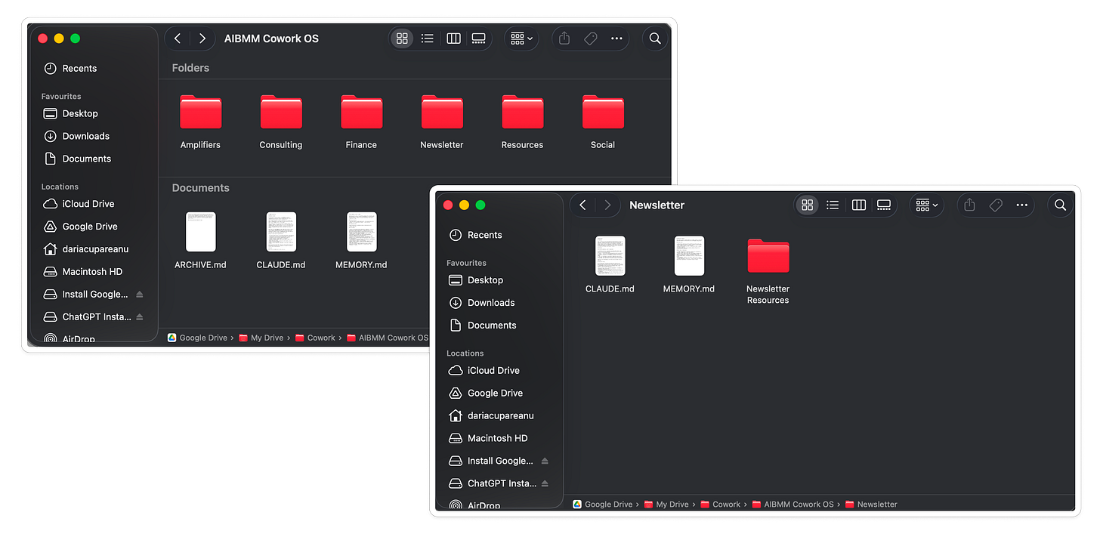The height and width of the screenshot is (537, 1100).
Task: Open group-by dropdown in Newsletter window
Action: coord(926,205)
